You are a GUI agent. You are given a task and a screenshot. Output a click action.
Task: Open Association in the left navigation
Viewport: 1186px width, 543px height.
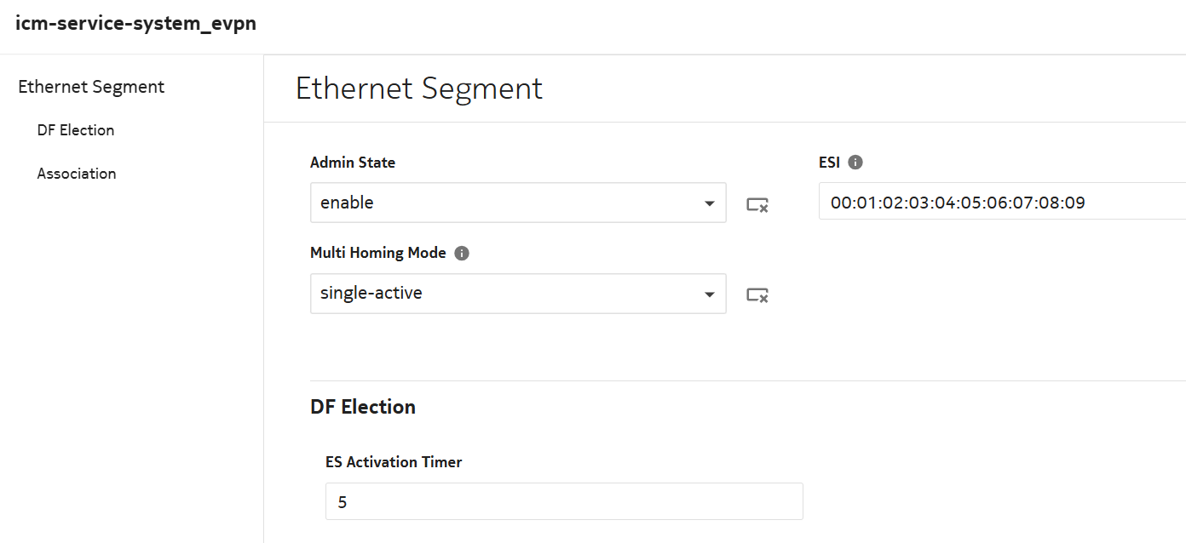click(77, 174)
